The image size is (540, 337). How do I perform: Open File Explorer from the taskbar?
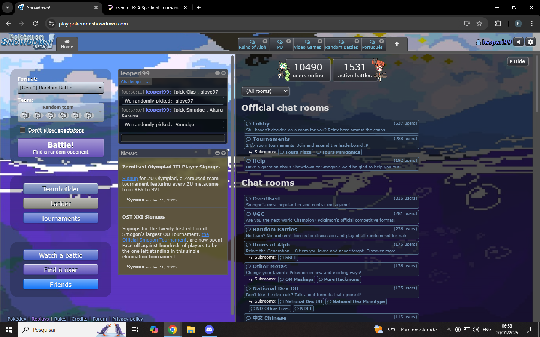[x=191, y=330]
